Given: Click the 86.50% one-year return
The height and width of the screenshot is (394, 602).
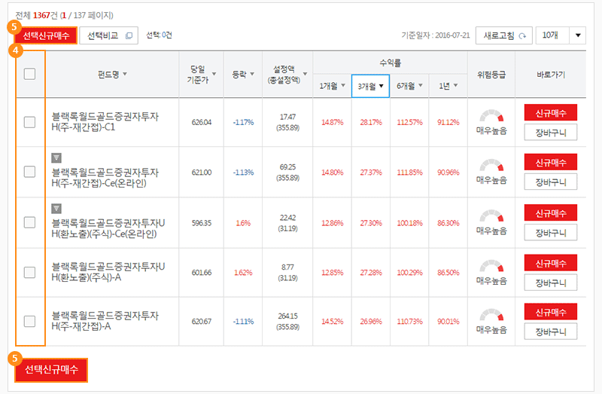Looking at the screenshot, I should click(448, 273).
